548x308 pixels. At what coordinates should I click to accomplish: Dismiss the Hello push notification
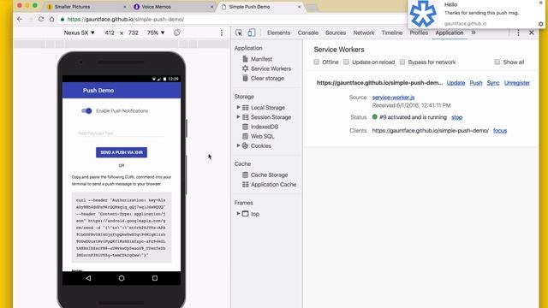(x=540, y=3)
